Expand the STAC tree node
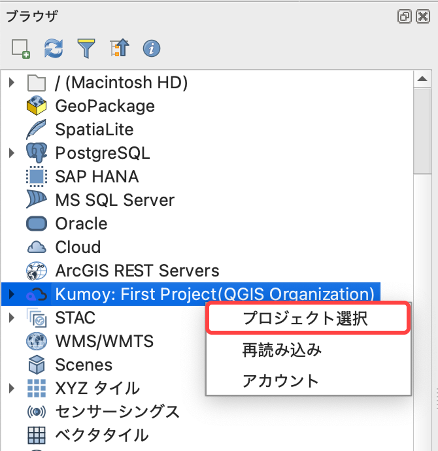438x451 pixels. click(x=12, y=318)
